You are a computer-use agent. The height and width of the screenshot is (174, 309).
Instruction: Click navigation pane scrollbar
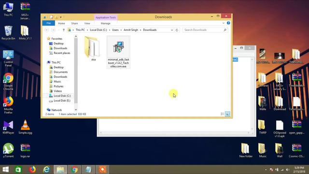click(x=76, y=71)
